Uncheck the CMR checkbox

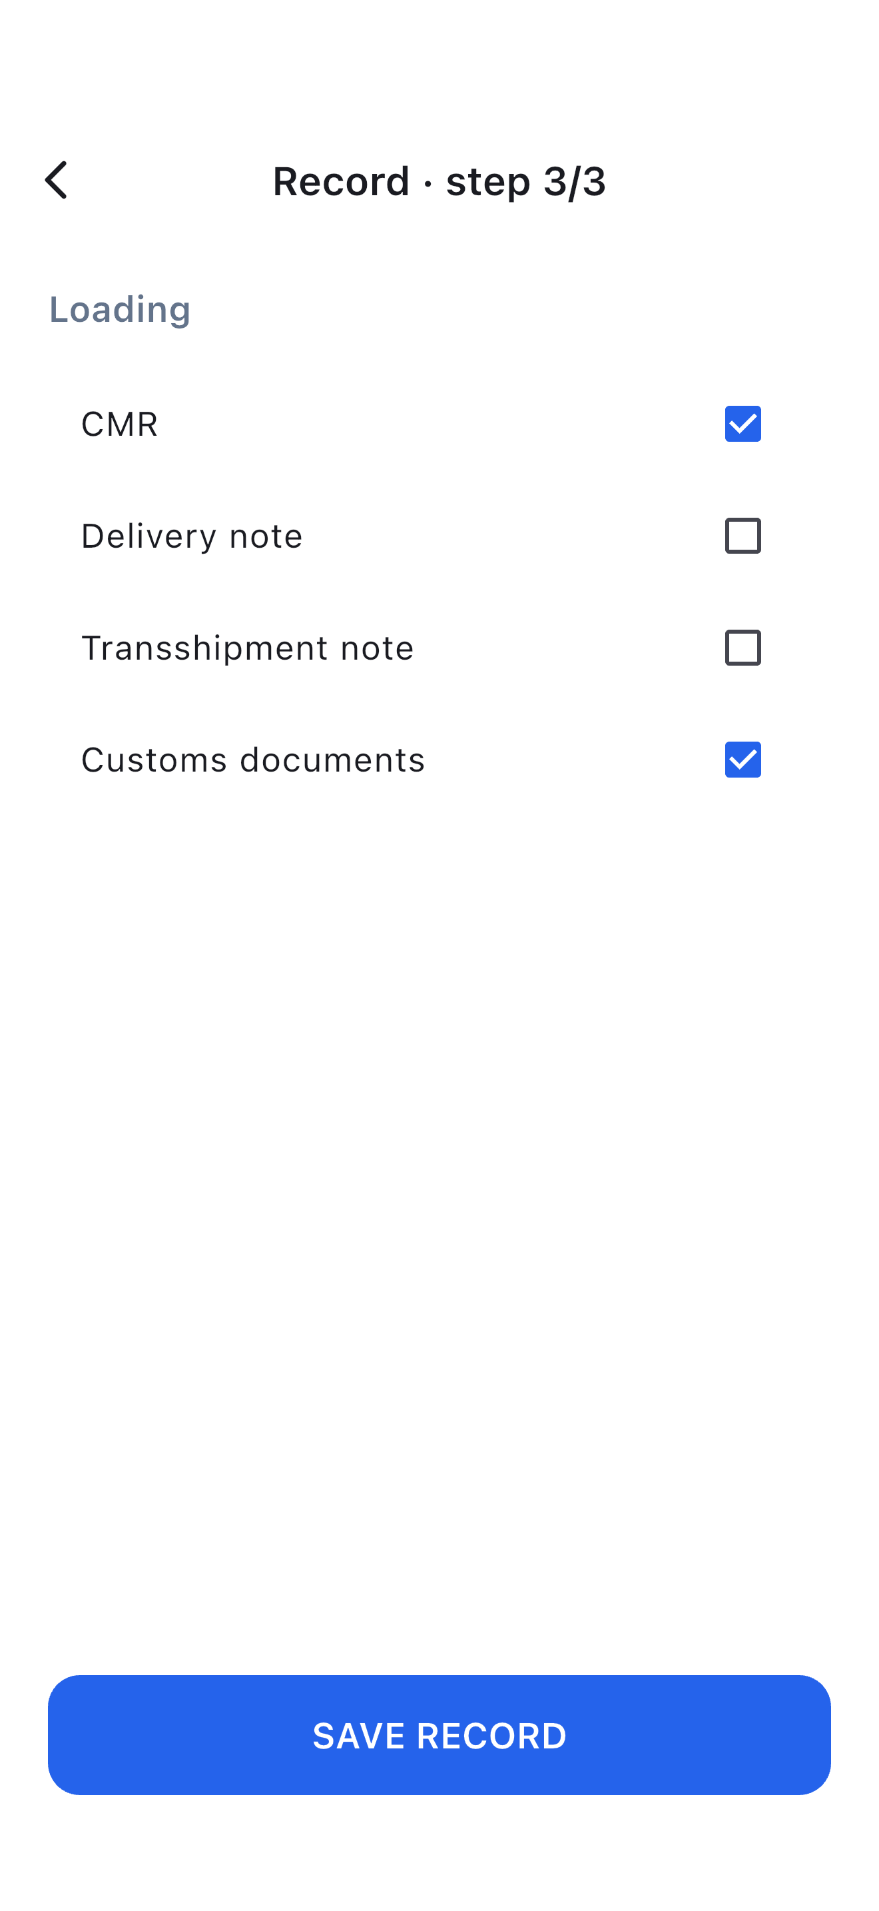[742, 424]
